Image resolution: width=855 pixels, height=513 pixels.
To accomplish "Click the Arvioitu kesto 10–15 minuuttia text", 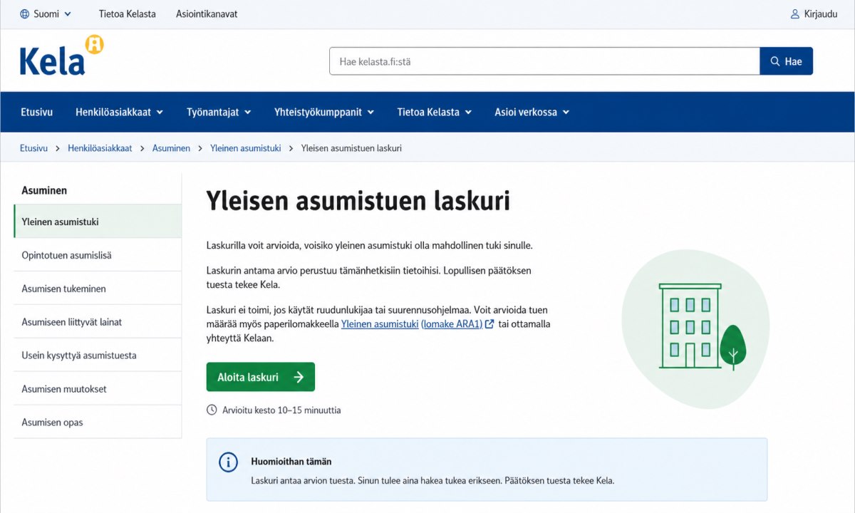I will click(x=281, y=410).
